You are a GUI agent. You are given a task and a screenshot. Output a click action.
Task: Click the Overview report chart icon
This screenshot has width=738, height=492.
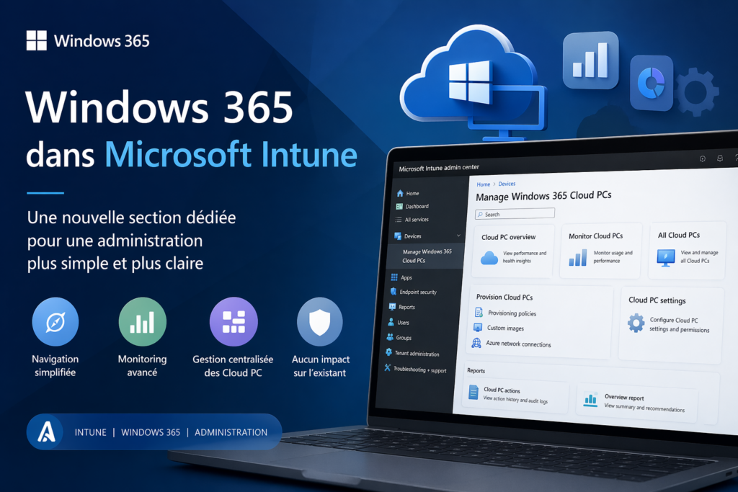tap(590, 399)
